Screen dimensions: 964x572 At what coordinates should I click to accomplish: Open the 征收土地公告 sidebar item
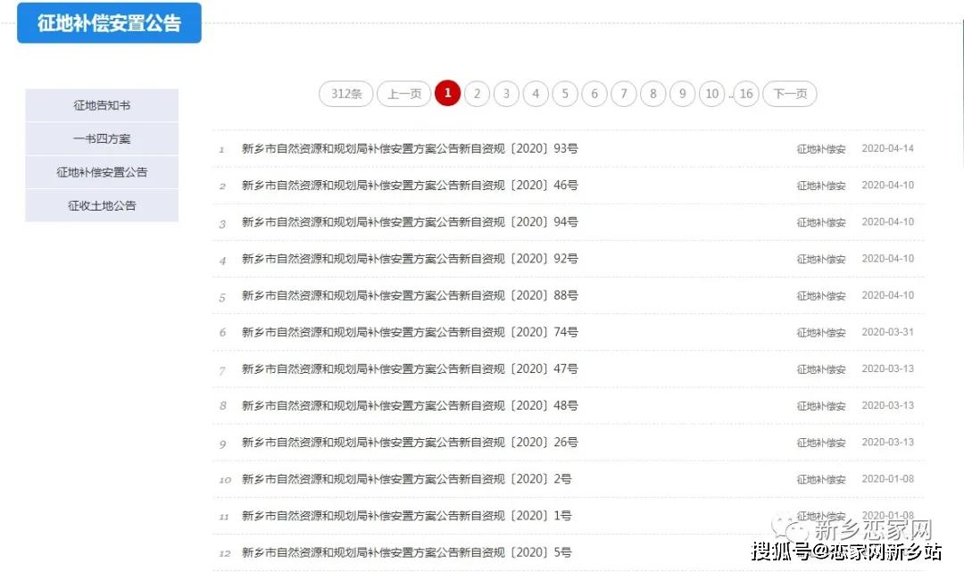[x=102, y=205]
